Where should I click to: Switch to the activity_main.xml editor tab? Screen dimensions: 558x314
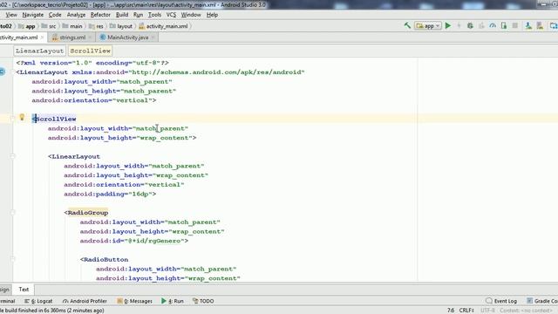click(19, 37)
